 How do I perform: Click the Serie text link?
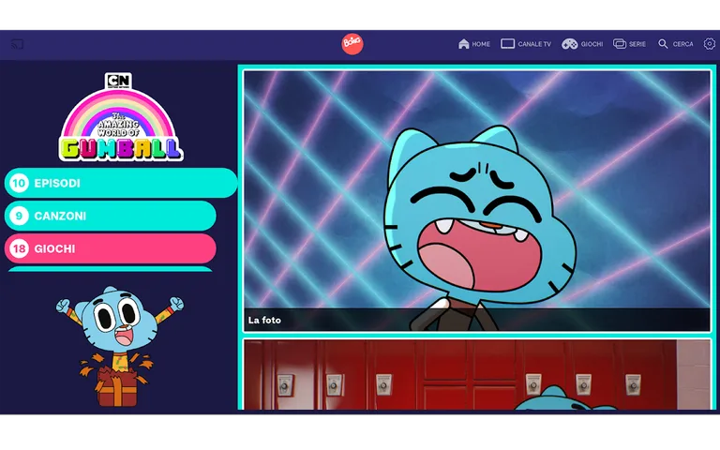pos(637,44)
